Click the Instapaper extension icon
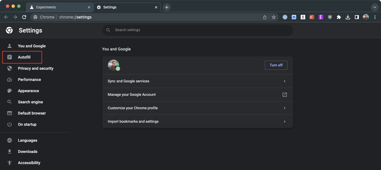 pyautogui.click(x=303, y=17)
